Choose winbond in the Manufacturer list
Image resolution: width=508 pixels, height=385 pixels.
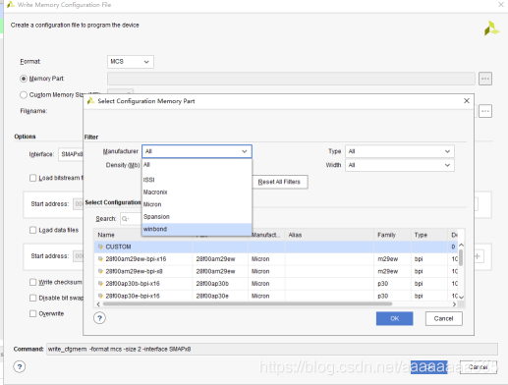[197, 229]
